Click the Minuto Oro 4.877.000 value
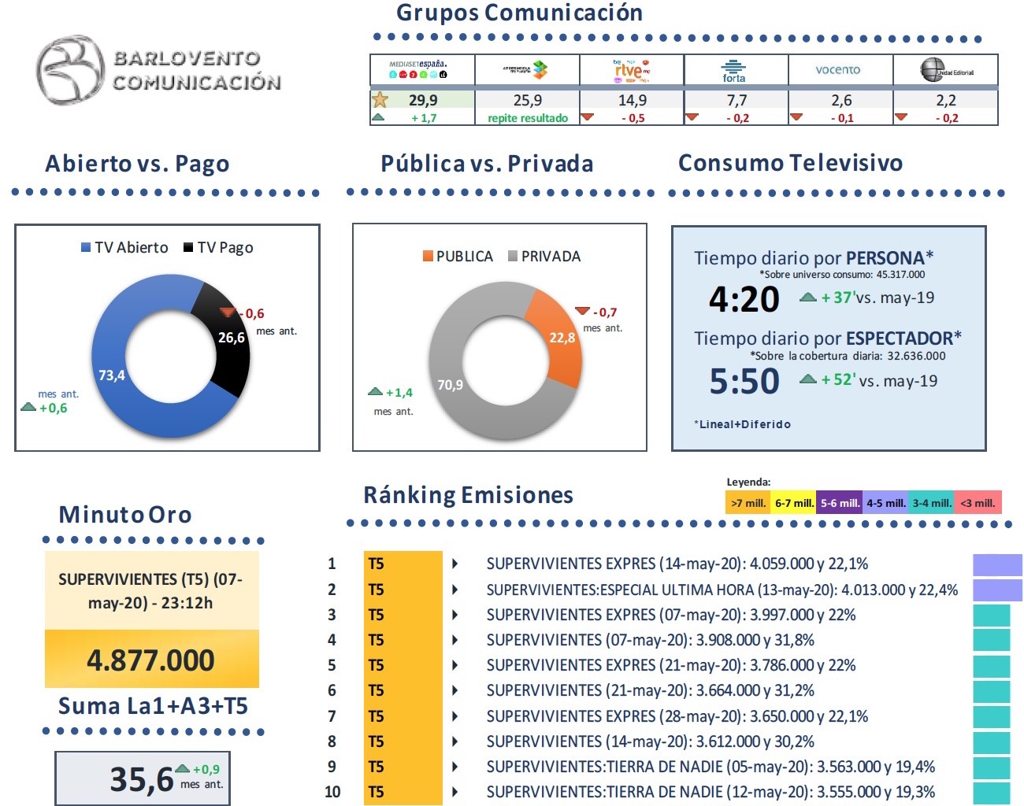Image resolution: width=1024 pixels, height=806 pixels. tap(151, 660)
